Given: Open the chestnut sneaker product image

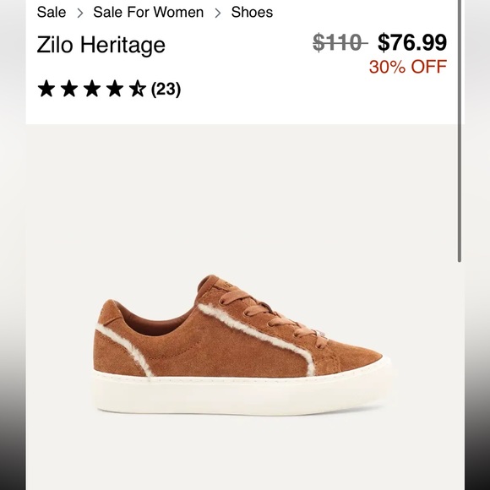Looking at the screenshot, I should tap(242, 345).
